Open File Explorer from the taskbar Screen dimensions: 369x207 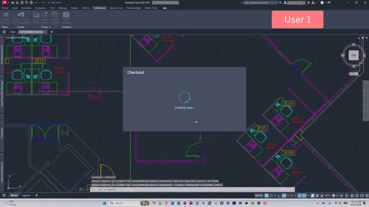tap(160, 203)
